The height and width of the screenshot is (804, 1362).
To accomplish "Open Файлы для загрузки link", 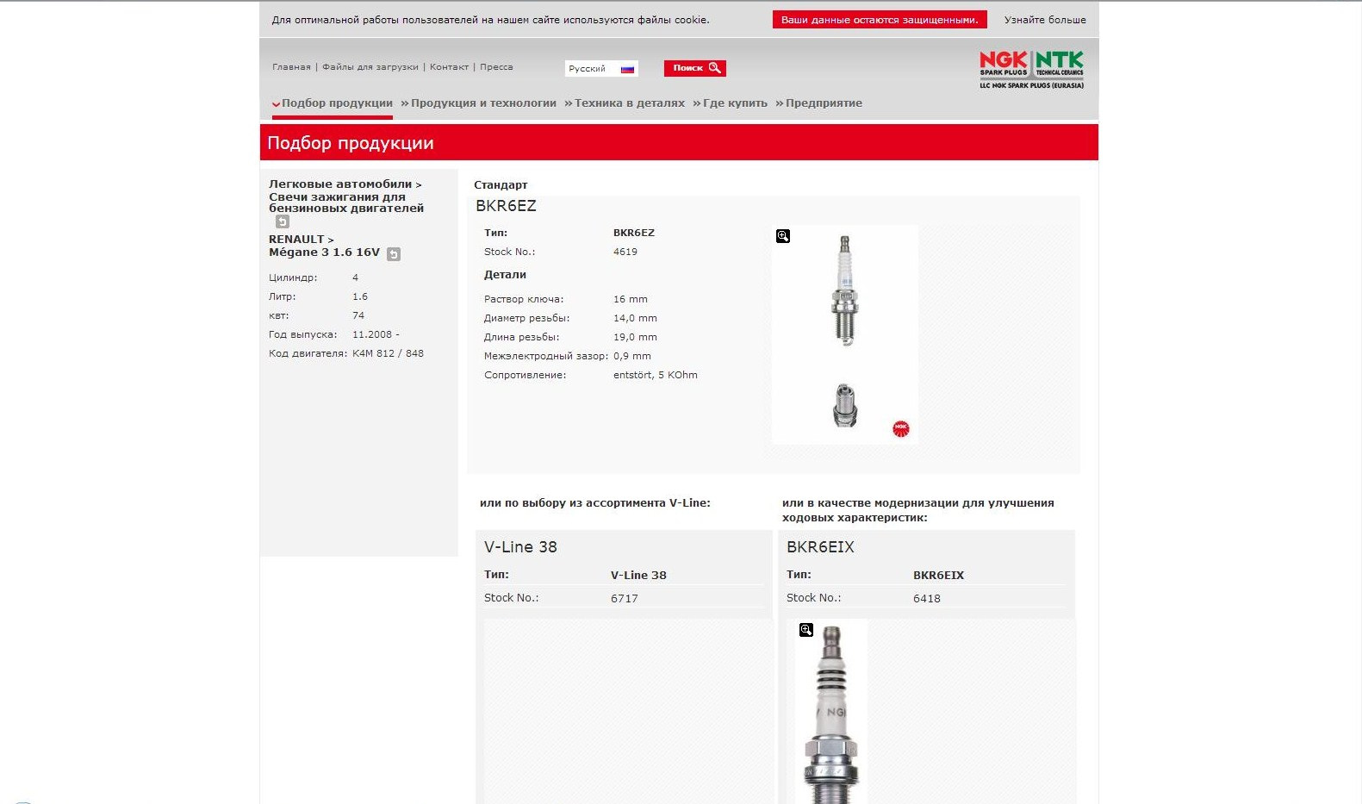I will [370, 66].
